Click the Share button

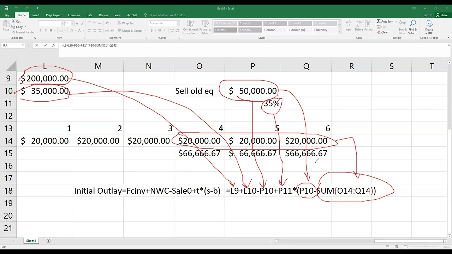(442, 15)
